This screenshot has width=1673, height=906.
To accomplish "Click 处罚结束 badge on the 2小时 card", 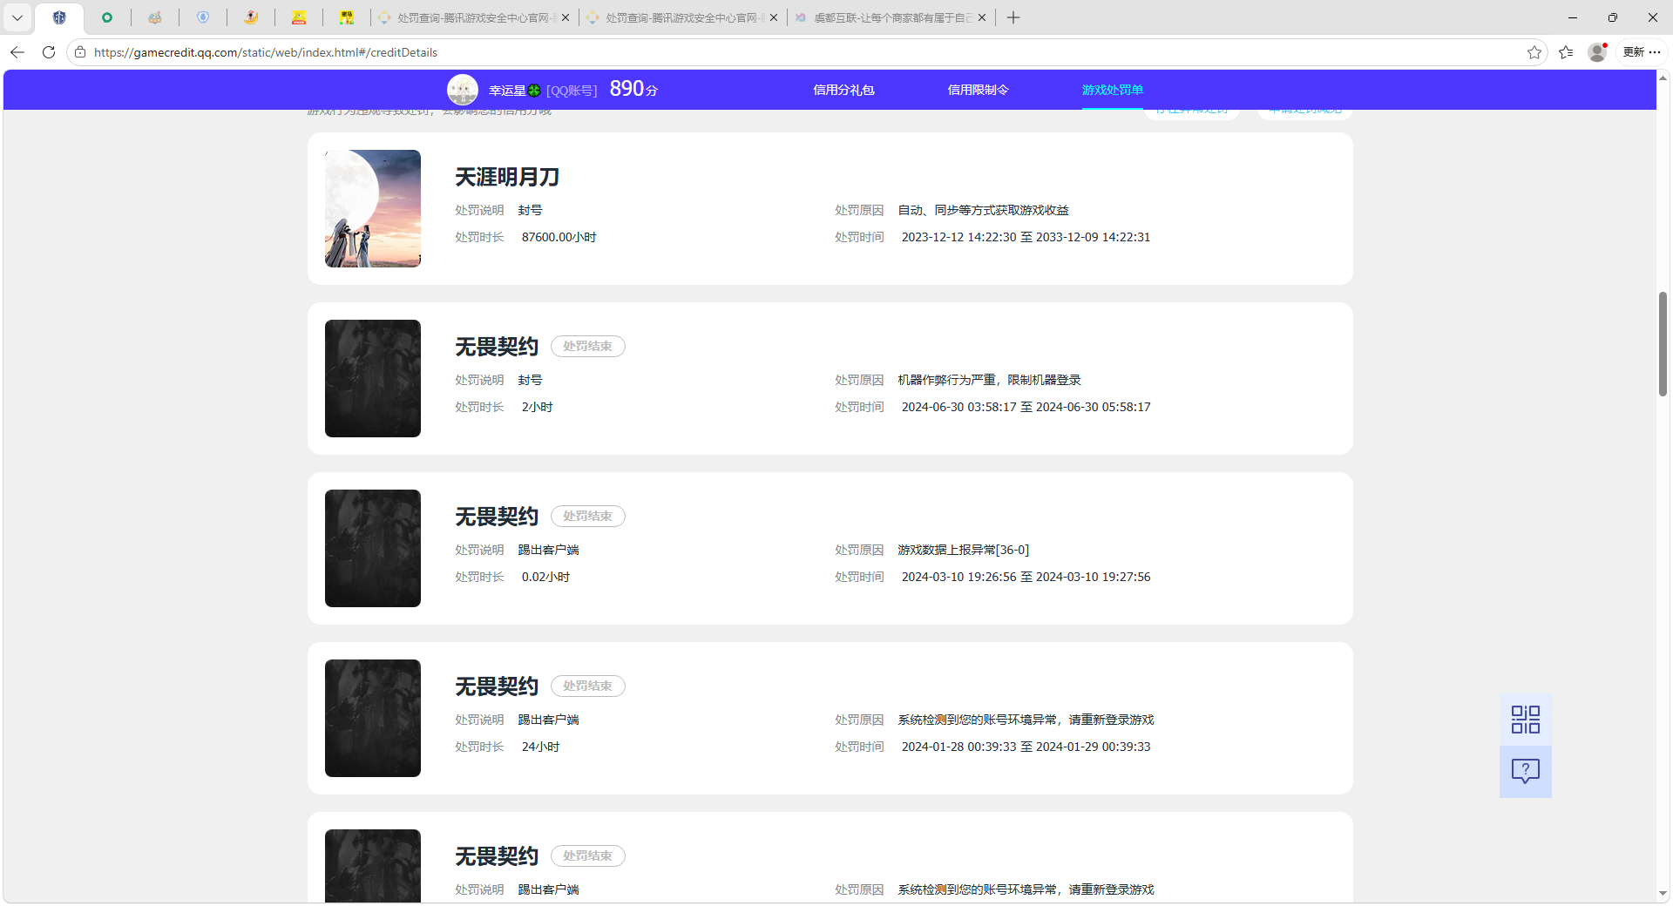I will click(x=588, y=347).
